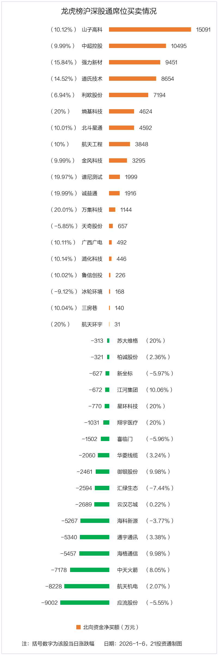The width and height of the screenshot is (218, 655).
Task: Click the 海格通信 stock label
Action: 128,553
